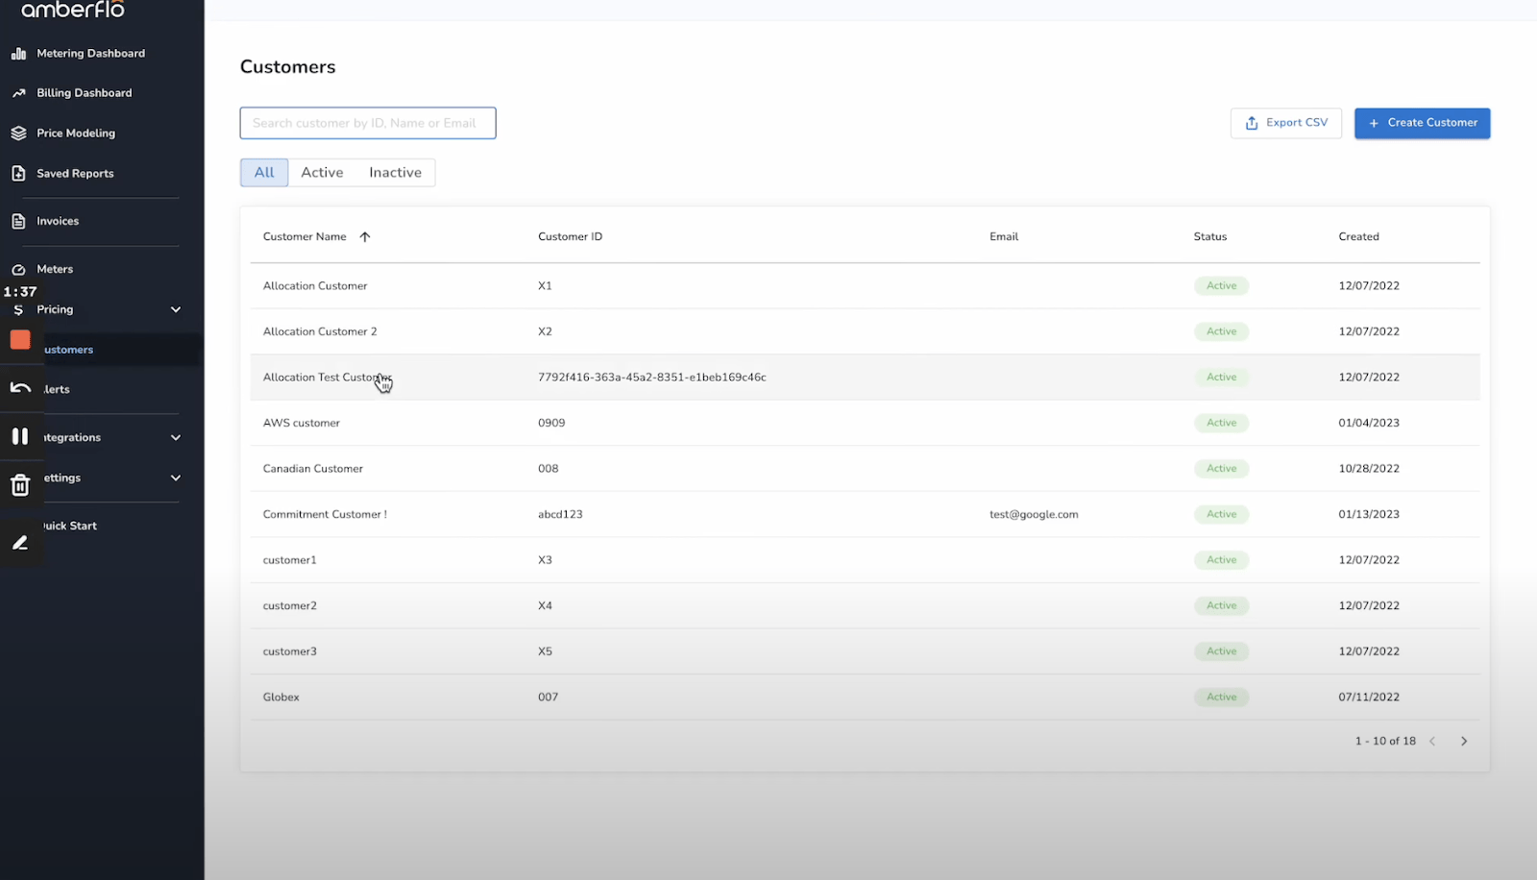Image resolution: width=1537 pixels, height=880 pixels.
Task: Click the Price Modeling layers icon
Action: pos(18,133)
